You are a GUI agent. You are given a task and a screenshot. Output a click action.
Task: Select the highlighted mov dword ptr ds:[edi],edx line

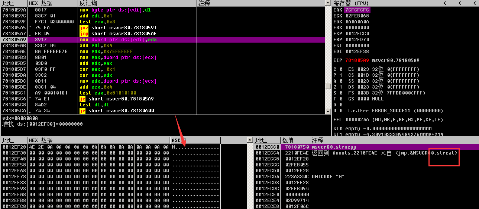click(118, 40)
